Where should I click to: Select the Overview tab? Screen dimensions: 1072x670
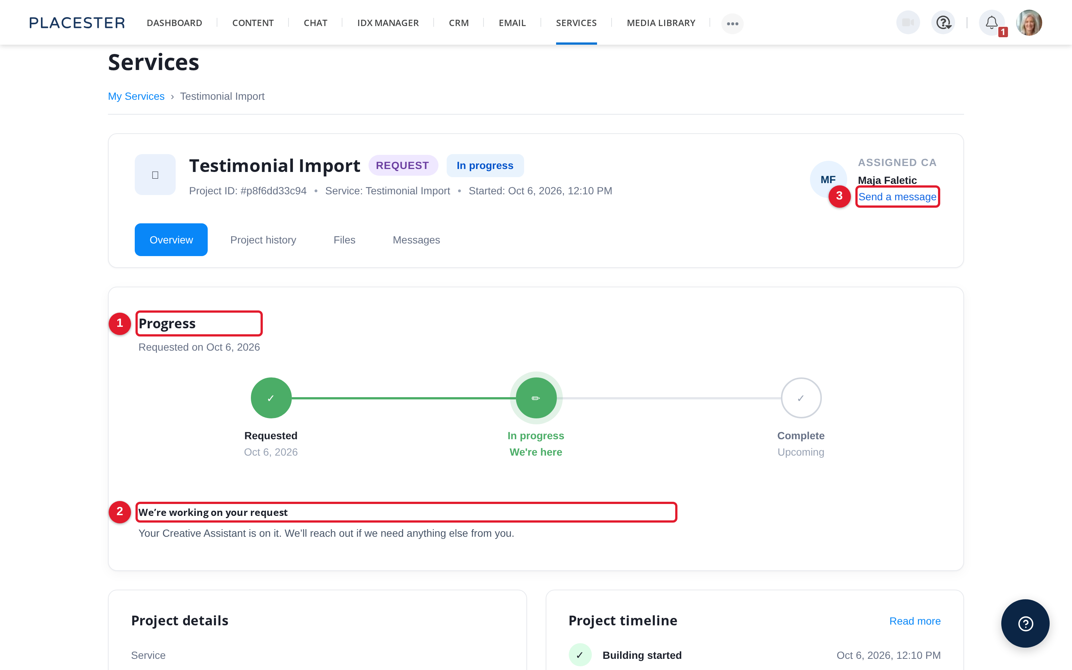(171, 240)
